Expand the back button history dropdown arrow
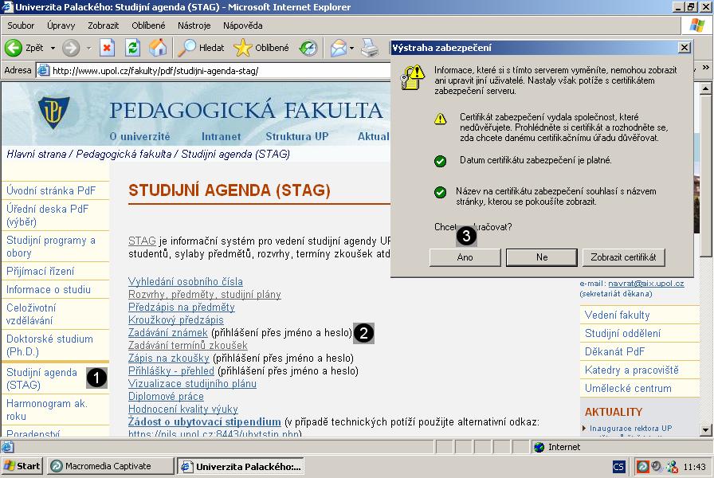This screenshot has height=478, width=714. (53, 48)
